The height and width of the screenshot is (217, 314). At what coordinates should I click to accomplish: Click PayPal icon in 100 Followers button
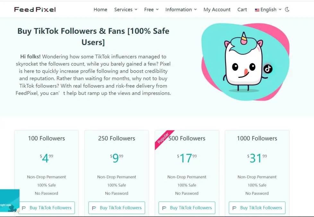pyautogui.click(x=24, y=208)
